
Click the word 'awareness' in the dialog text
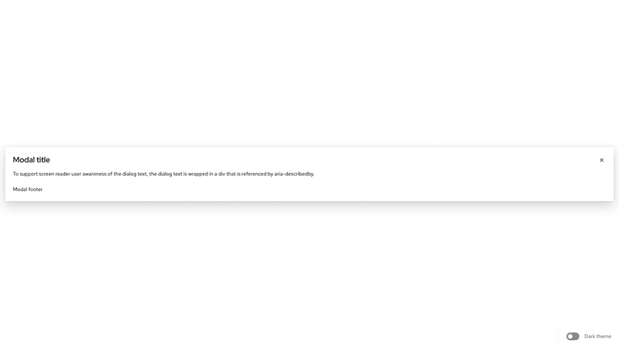[94, 174]
